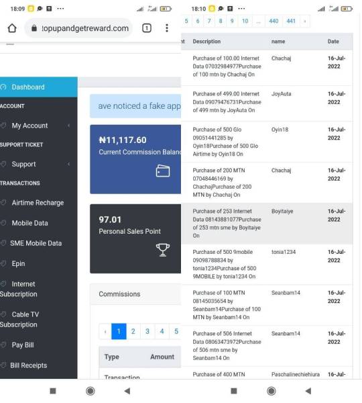362x403 pixels.
Task: Select page 1 in Commissions pagination
Action: (x=119, y=331)
